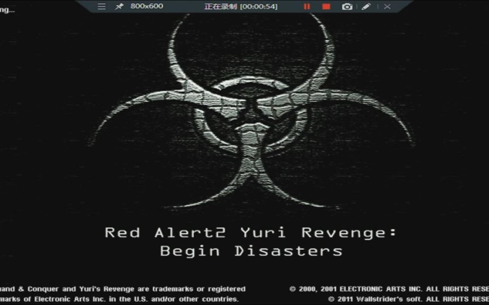Open the pencil annotation tool
The width and height of the screenshot is (489, 305).
pos(366,6)
